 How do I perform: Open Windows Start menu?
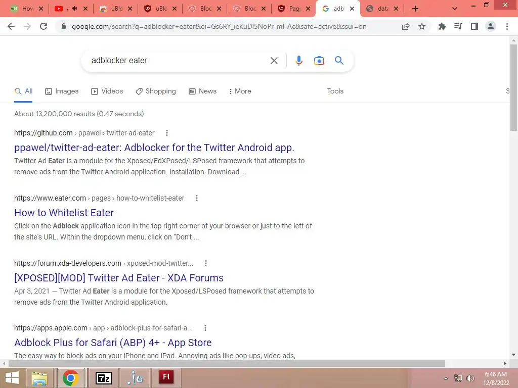click(x=12, y=378)
